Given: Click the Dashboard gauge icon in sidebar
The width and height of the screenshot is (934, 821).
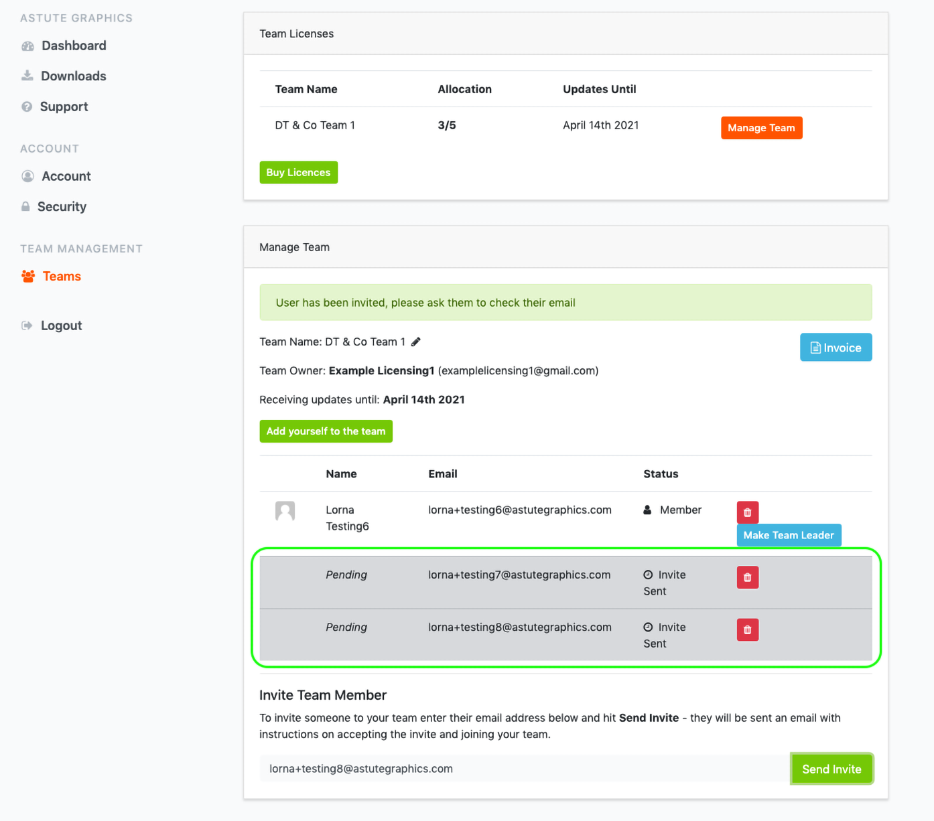Looking at the screenshot, I should point(27,46).
